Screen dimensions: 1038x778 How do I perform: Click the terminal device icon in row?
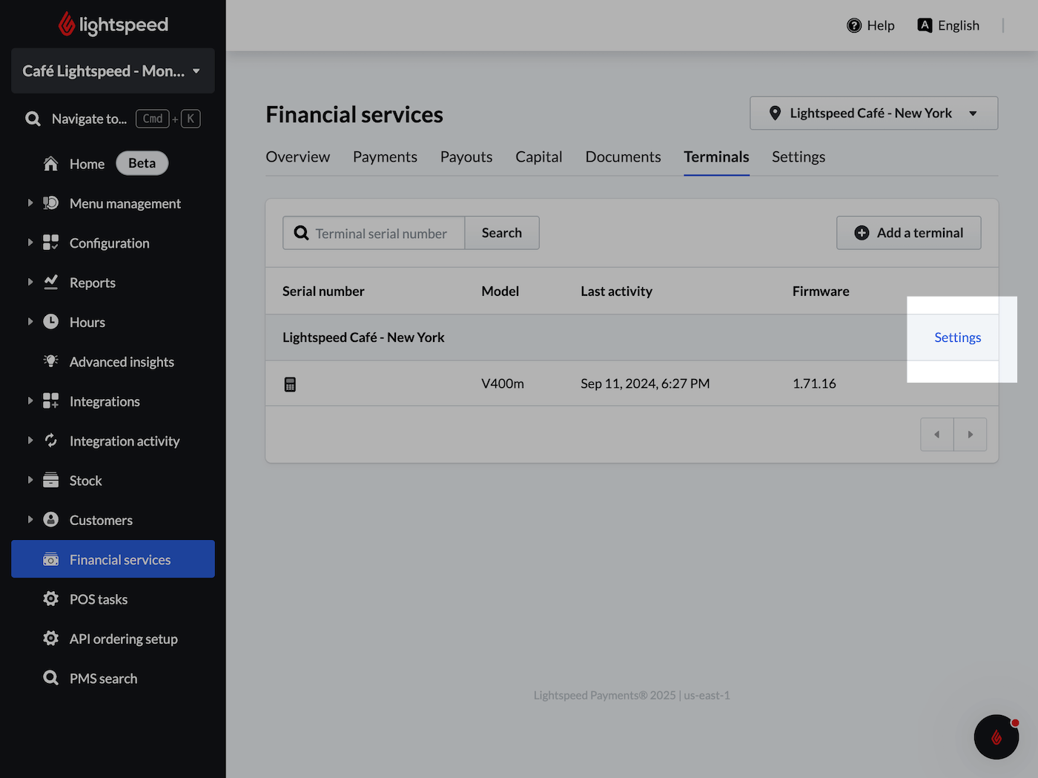290,384
